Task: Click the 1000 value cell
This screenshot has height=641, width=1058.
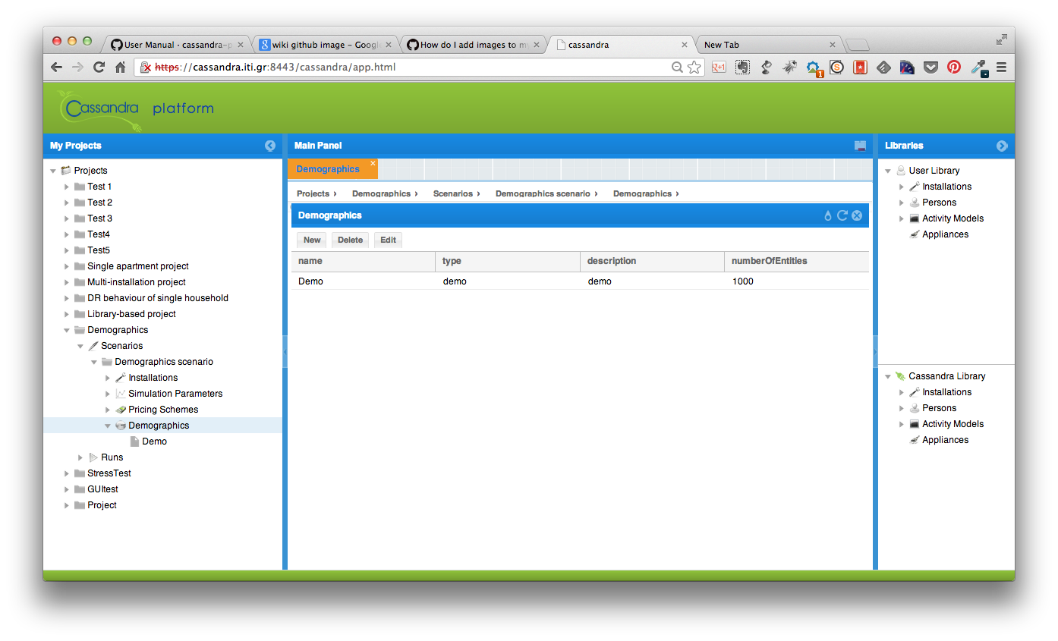Action: coord(797,281)
